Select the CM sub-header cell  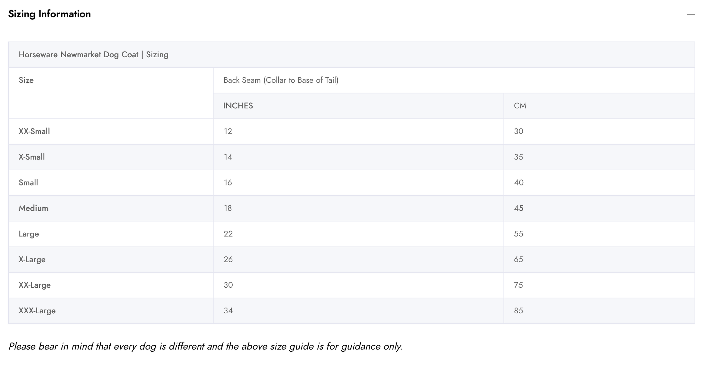[520, 106]
